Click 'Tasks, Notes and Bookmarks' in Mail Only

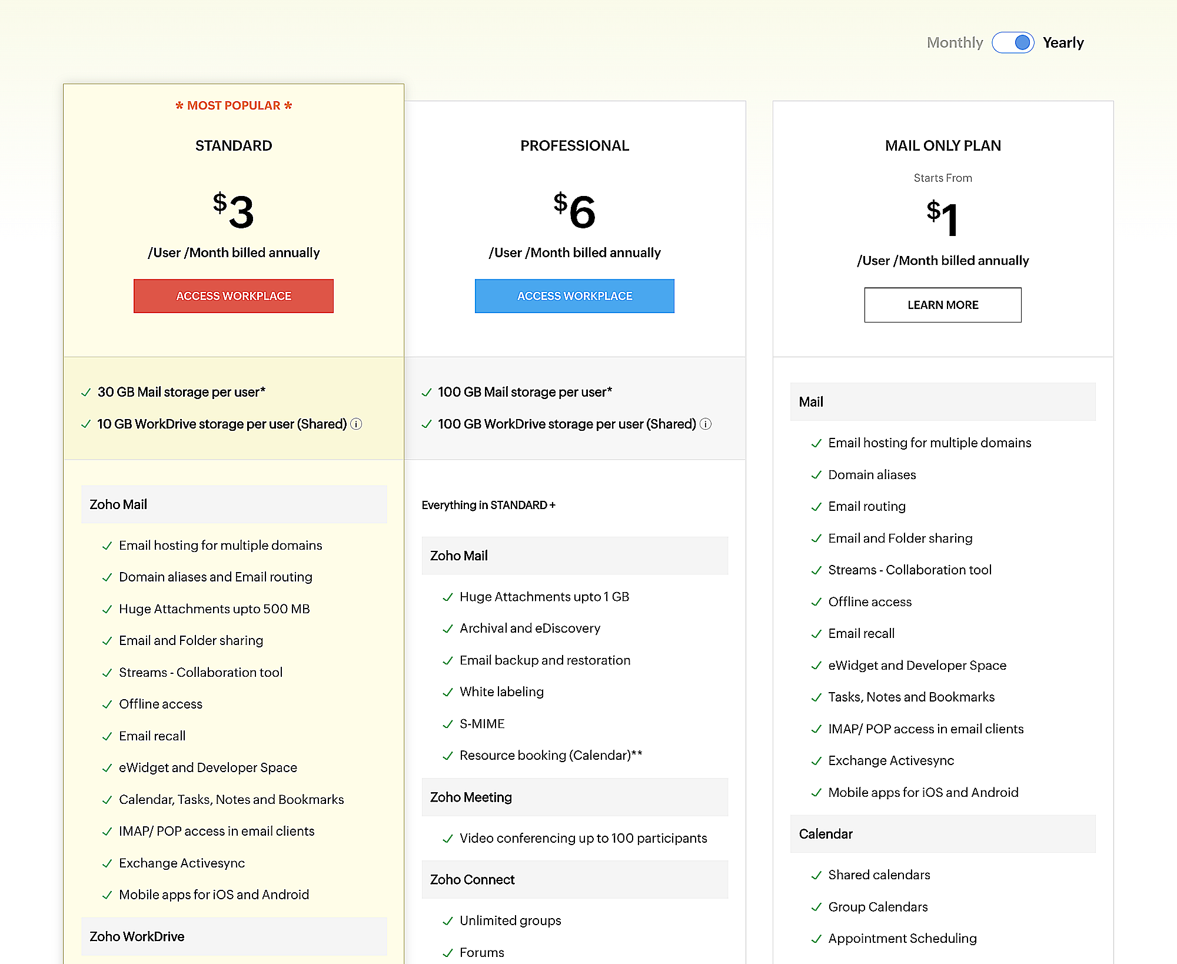click(911, 697)
